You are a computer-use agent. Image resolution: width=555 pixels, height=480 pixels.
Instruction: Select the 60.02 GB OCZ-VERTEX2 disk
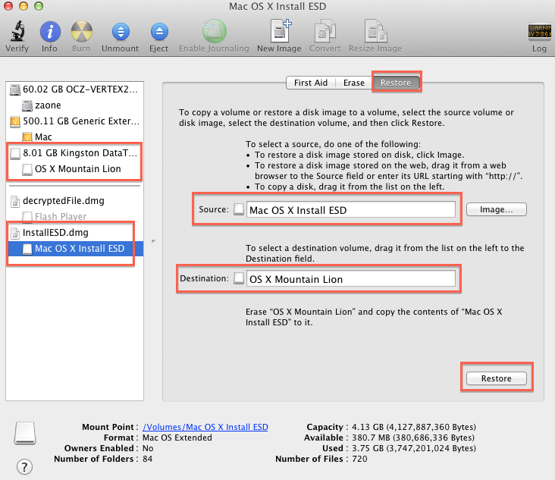click(x=74, y=89)
